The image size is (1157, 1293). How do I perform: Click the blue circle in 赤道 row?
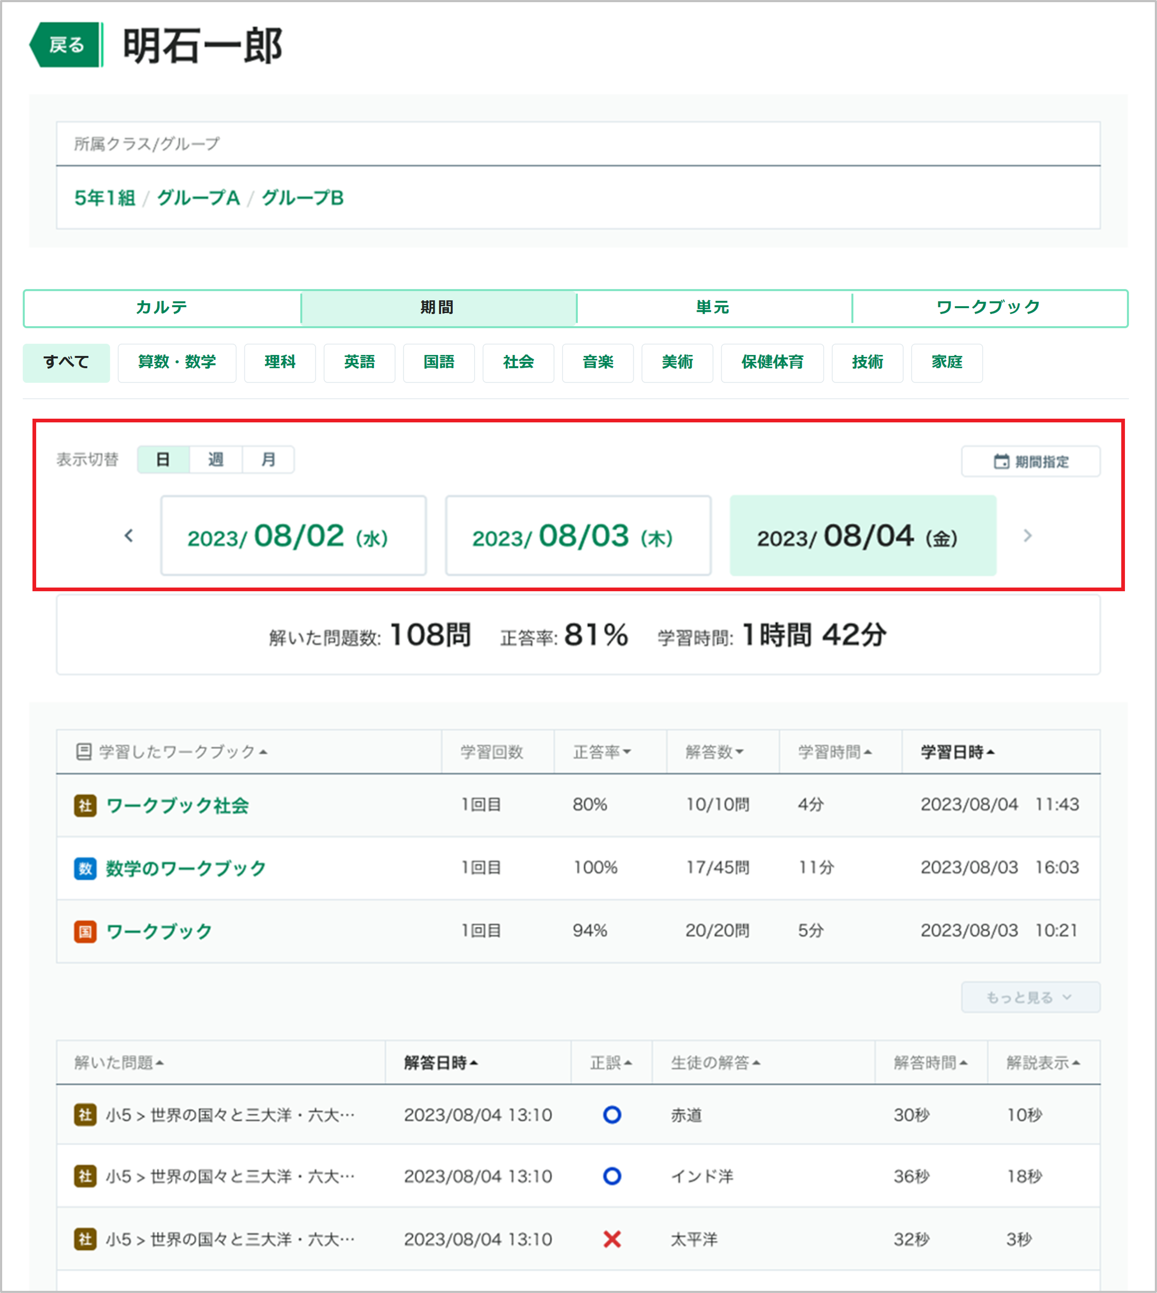point(612,1115)
